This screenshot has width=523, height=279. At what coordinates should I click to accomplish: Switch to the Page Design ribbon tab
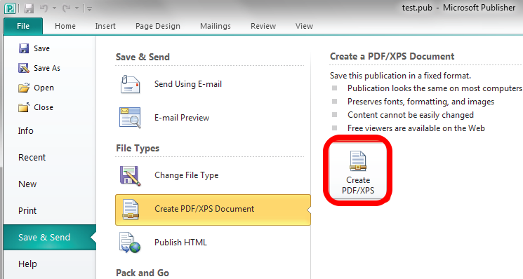click(x=158, y=26)
